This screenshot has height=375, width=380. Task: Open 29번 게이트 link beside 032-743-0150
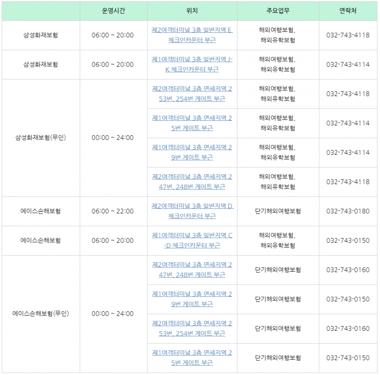(192, 299)
